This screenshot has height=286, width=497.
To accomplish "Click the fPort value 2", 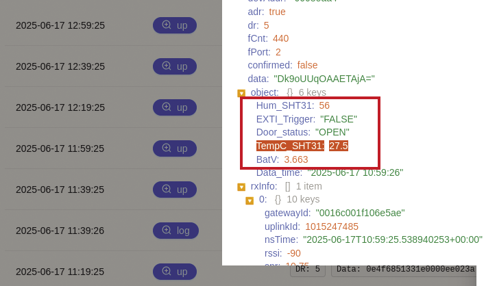I will (x=278, y=52).
